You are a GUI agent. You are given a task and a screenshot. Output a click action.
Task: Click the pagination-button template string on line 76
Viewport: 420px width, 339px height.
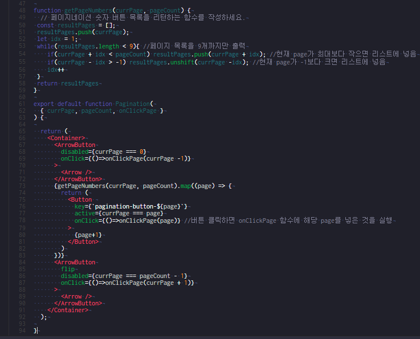point(140,206)
